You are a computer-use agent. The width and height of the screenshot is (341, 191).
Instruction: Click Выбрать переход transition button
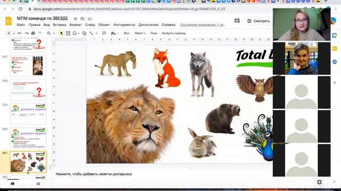[x=174, y=33]
